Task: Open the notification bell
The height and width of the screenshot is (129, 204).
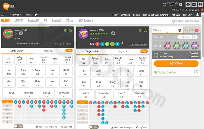Action: [197, 15]
